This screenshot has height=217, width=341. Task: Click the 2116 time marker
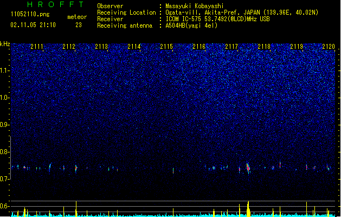point(199,47)
